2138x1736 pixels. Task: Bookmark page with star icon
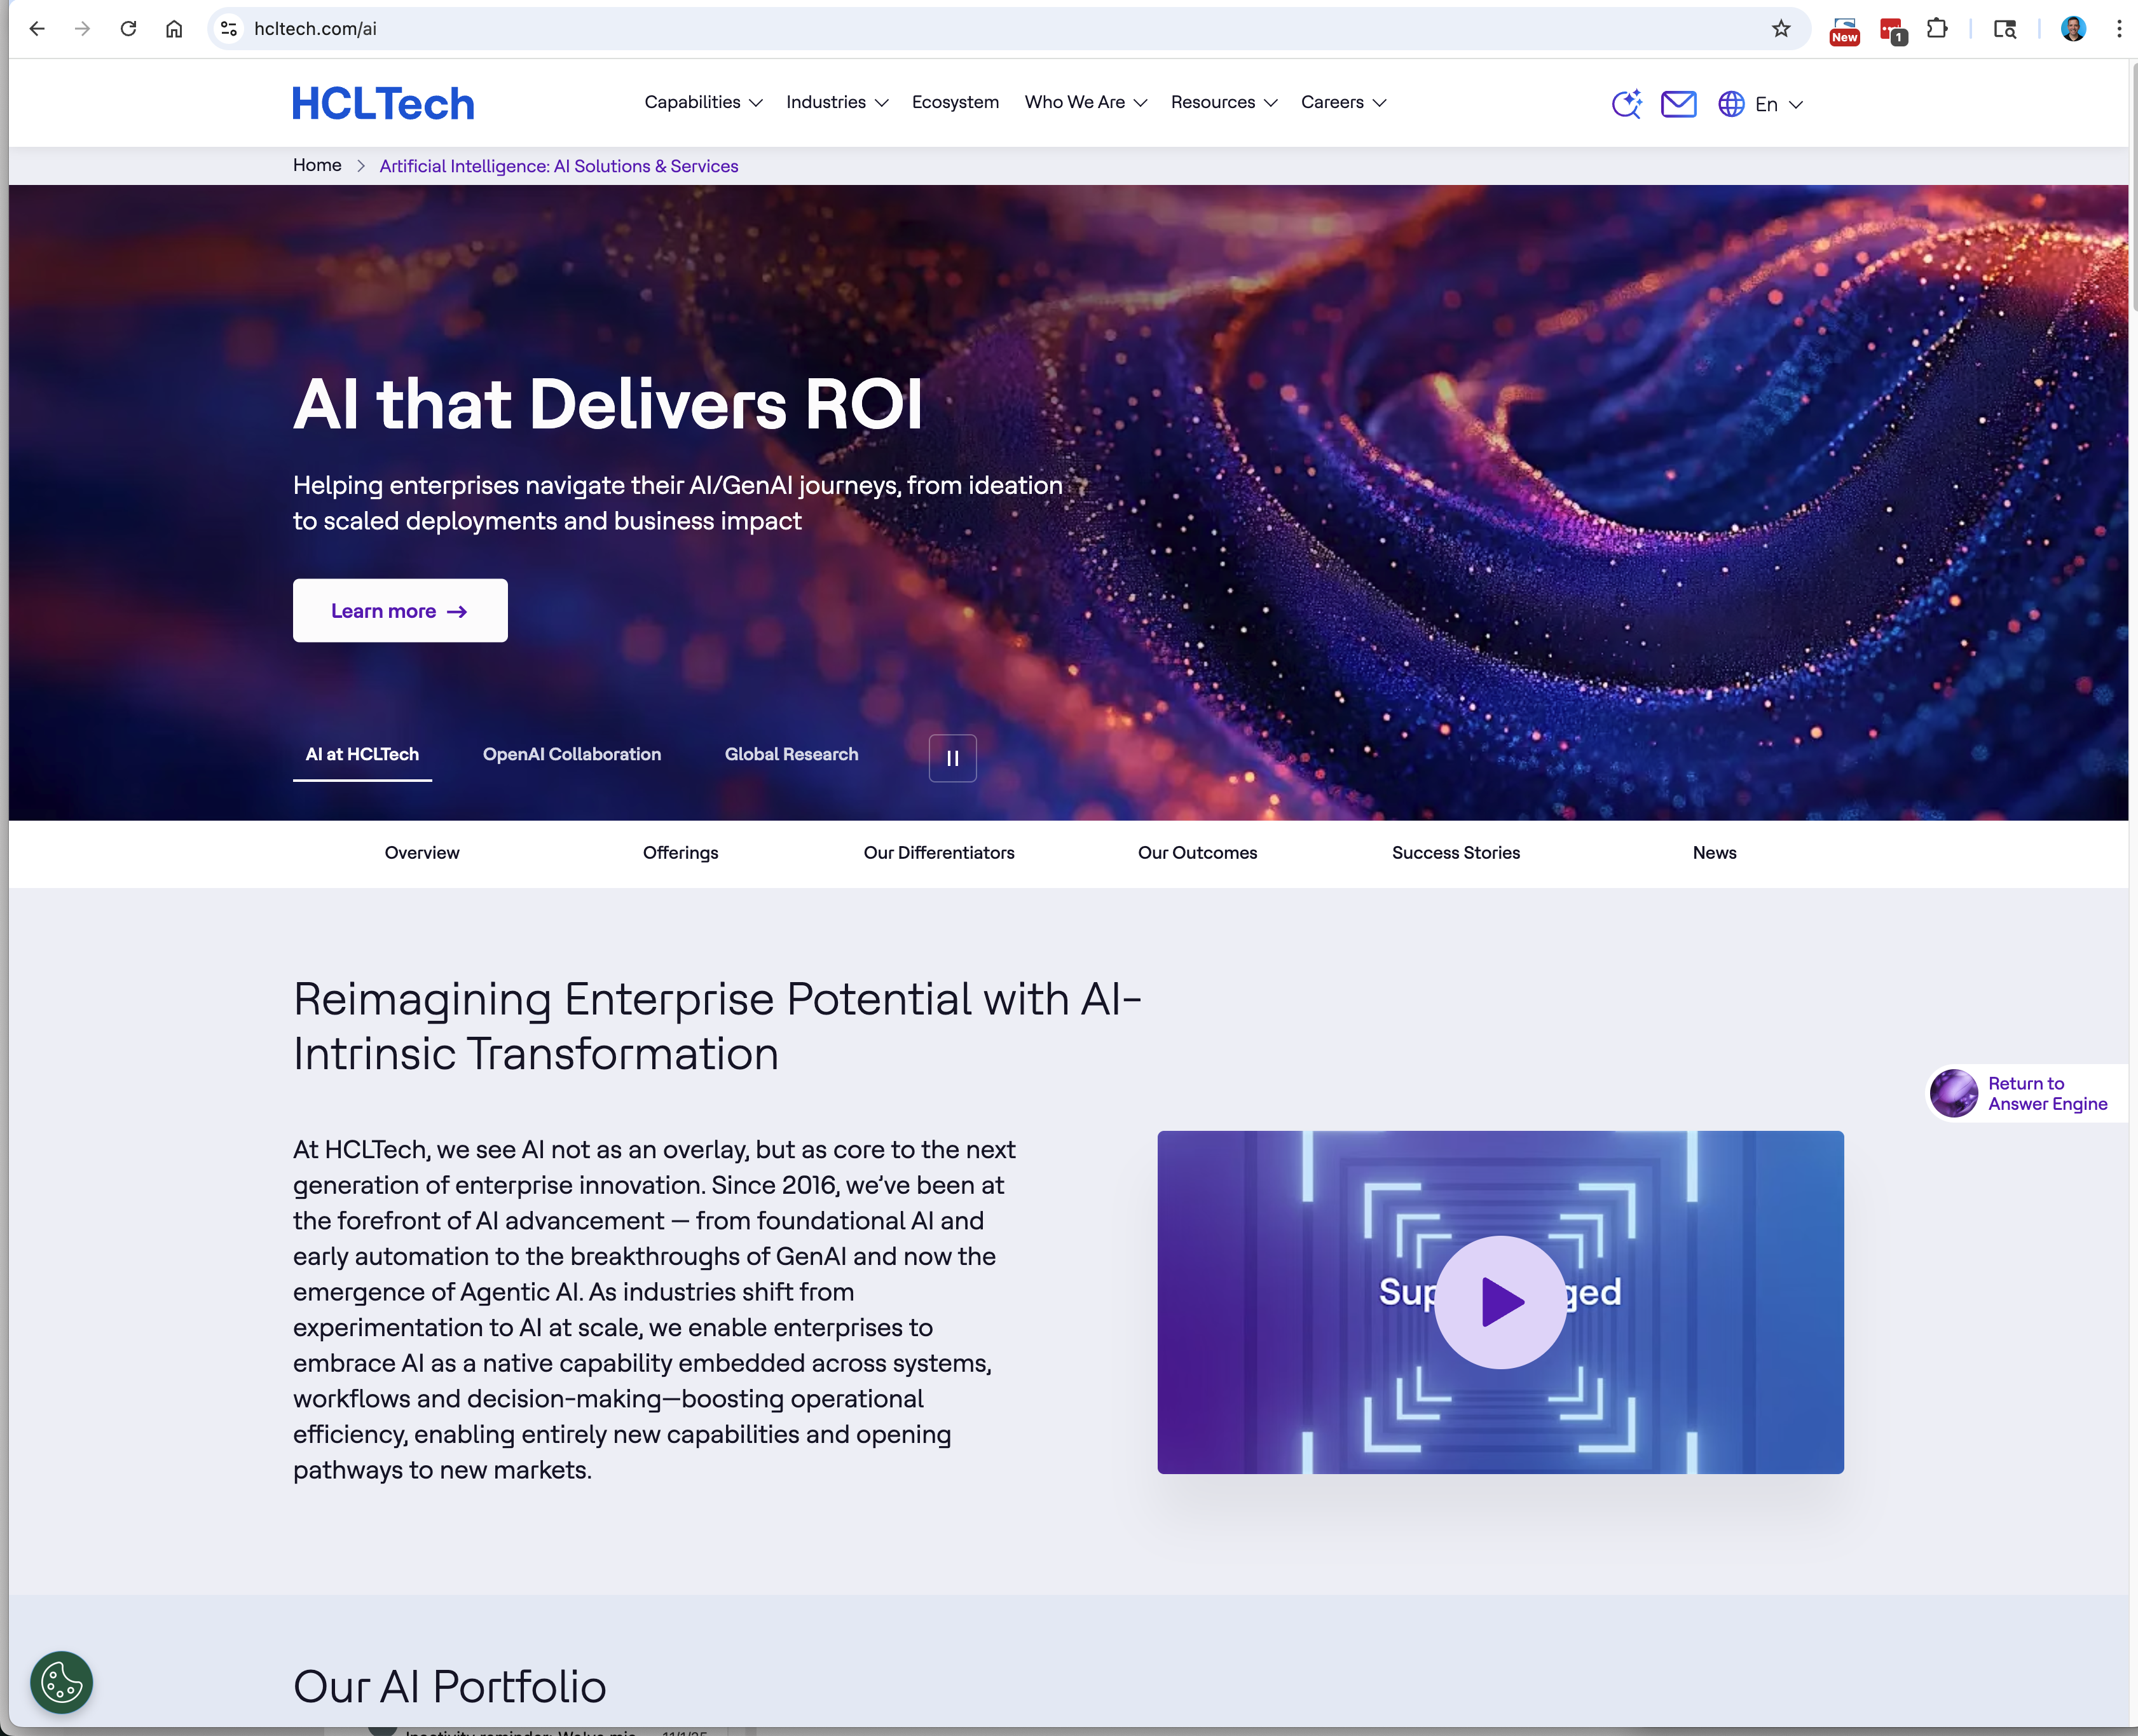(x=1781, y=29)
